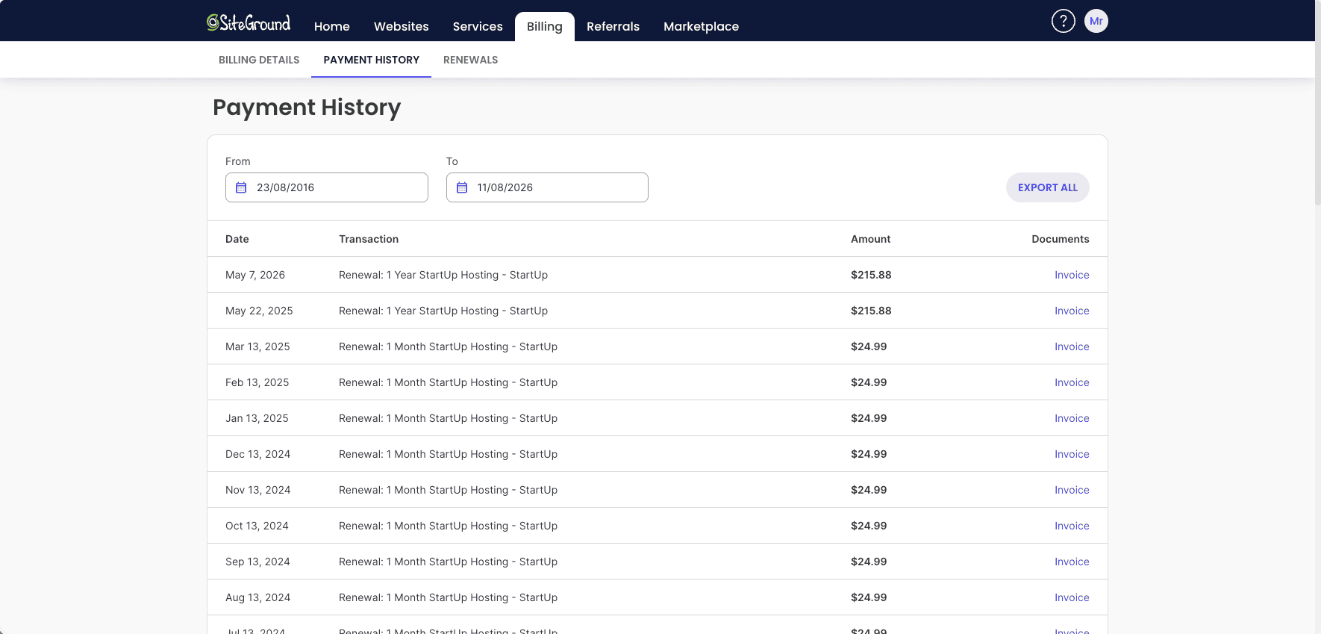Click the Sep 13, 2024 date cell
1321x634 pixels.
(x=257, y=562)
